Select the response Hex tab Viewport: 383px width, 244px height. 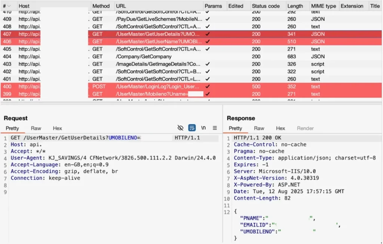tap(281, 128)
